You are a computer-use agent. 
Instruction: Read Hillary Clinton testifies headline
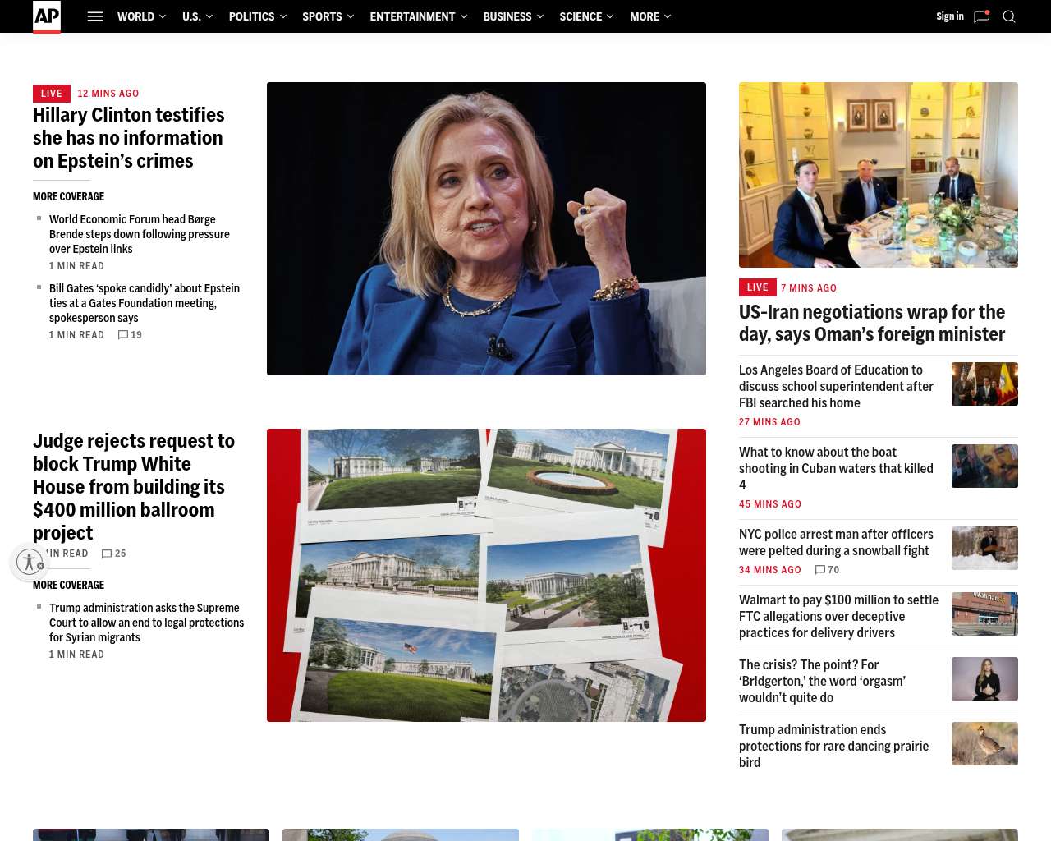pyautogui.click(x=128, y=138)
